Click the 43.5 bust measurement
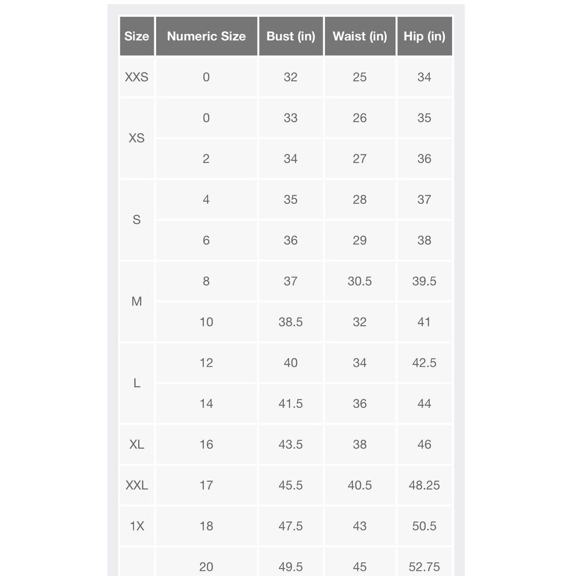This screenshot has height=576, width=576. 290,444
